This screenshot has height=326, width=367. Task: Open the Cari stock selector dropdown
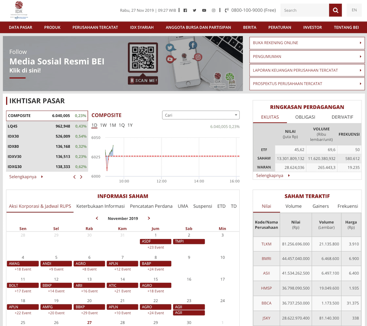pyautogui.click(x=200, y=115)
